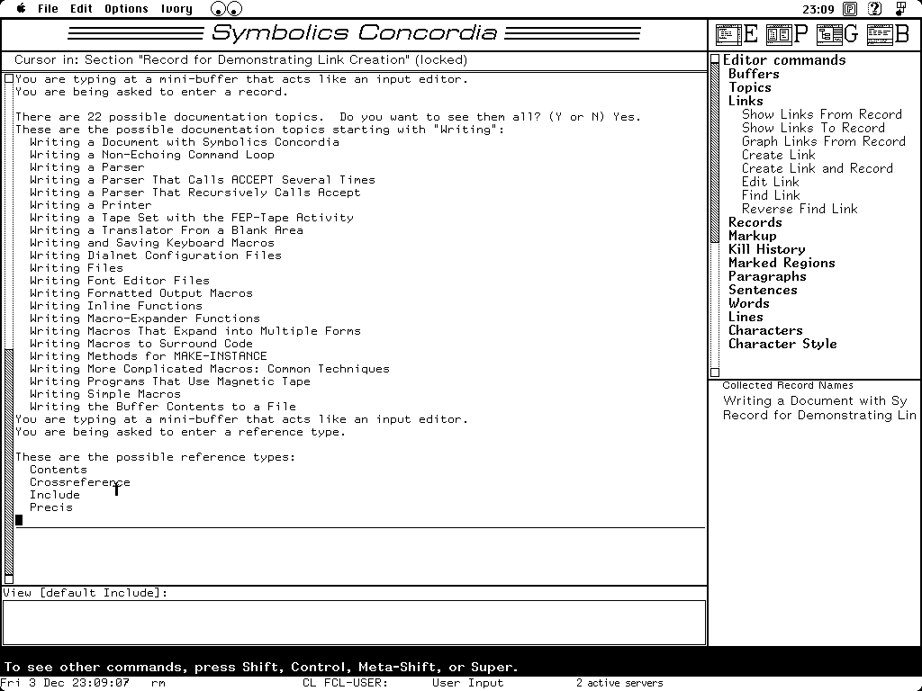Run the Create Link and Record command

(818, 168)
